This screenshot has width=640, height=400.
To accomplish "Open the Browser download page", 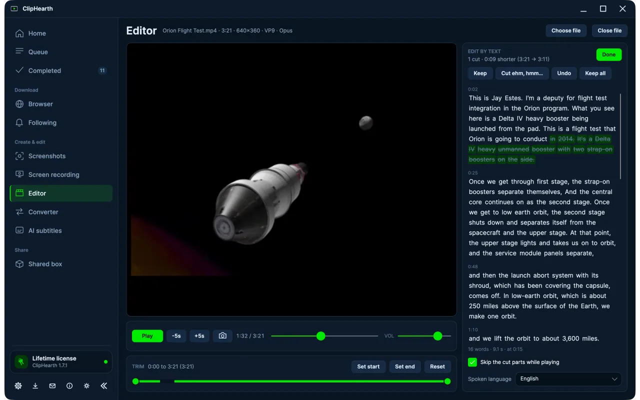I will 61,104.
